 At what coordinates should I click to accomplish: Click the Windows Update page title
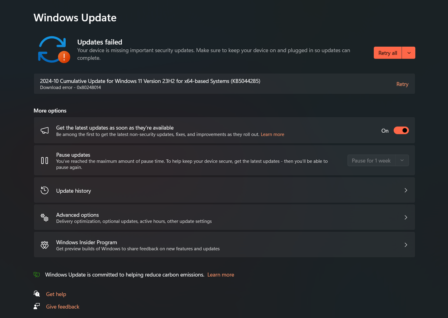[x=75, y=18]
